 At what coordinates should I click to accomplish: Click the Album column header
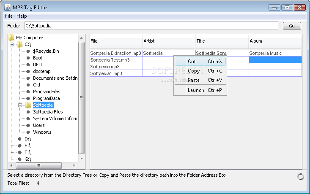coord(275,41)
